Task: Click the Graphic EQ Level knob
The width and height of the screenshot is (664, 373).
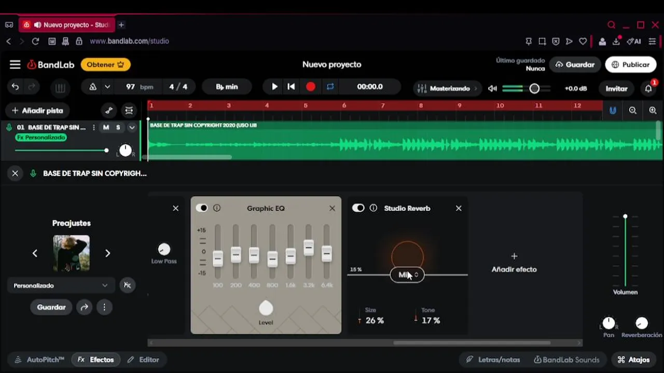Action: pyautogui.click(x=266, y=308)
